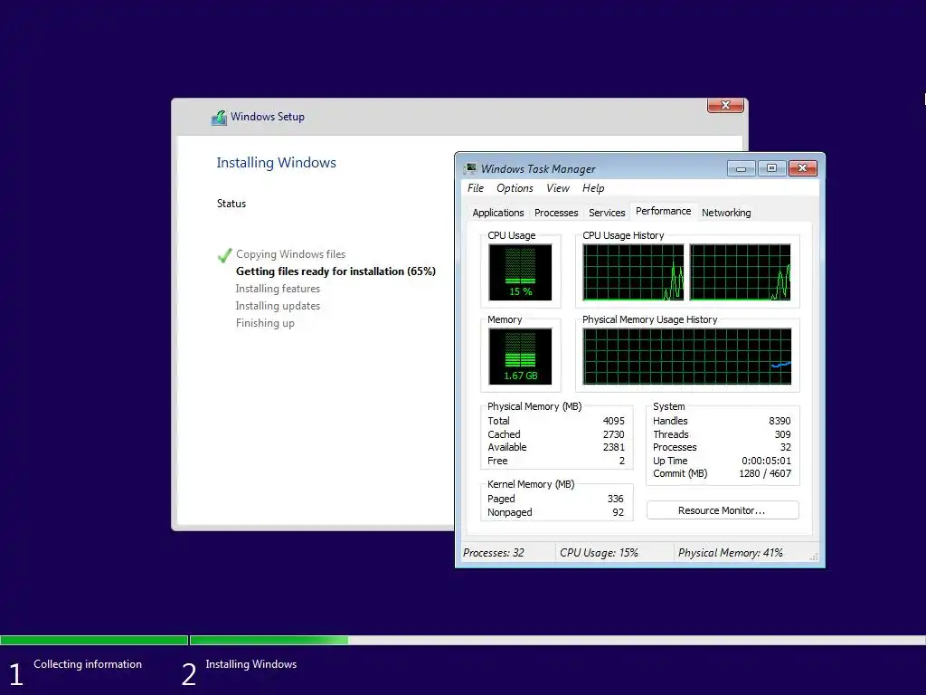Click 'CPU Usage: 15%' in the status bar
926x695 pixels.
click(599, 553)
